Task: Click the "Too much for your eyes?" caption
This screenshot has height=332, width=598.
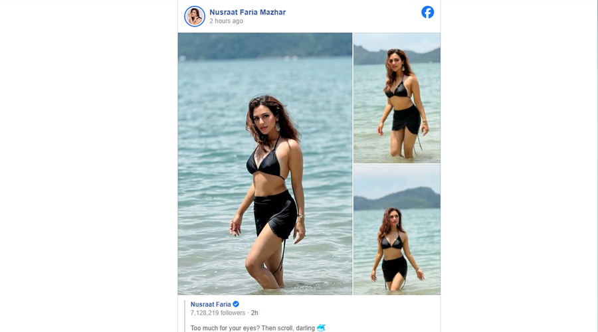Action: (x=239, y=327)
